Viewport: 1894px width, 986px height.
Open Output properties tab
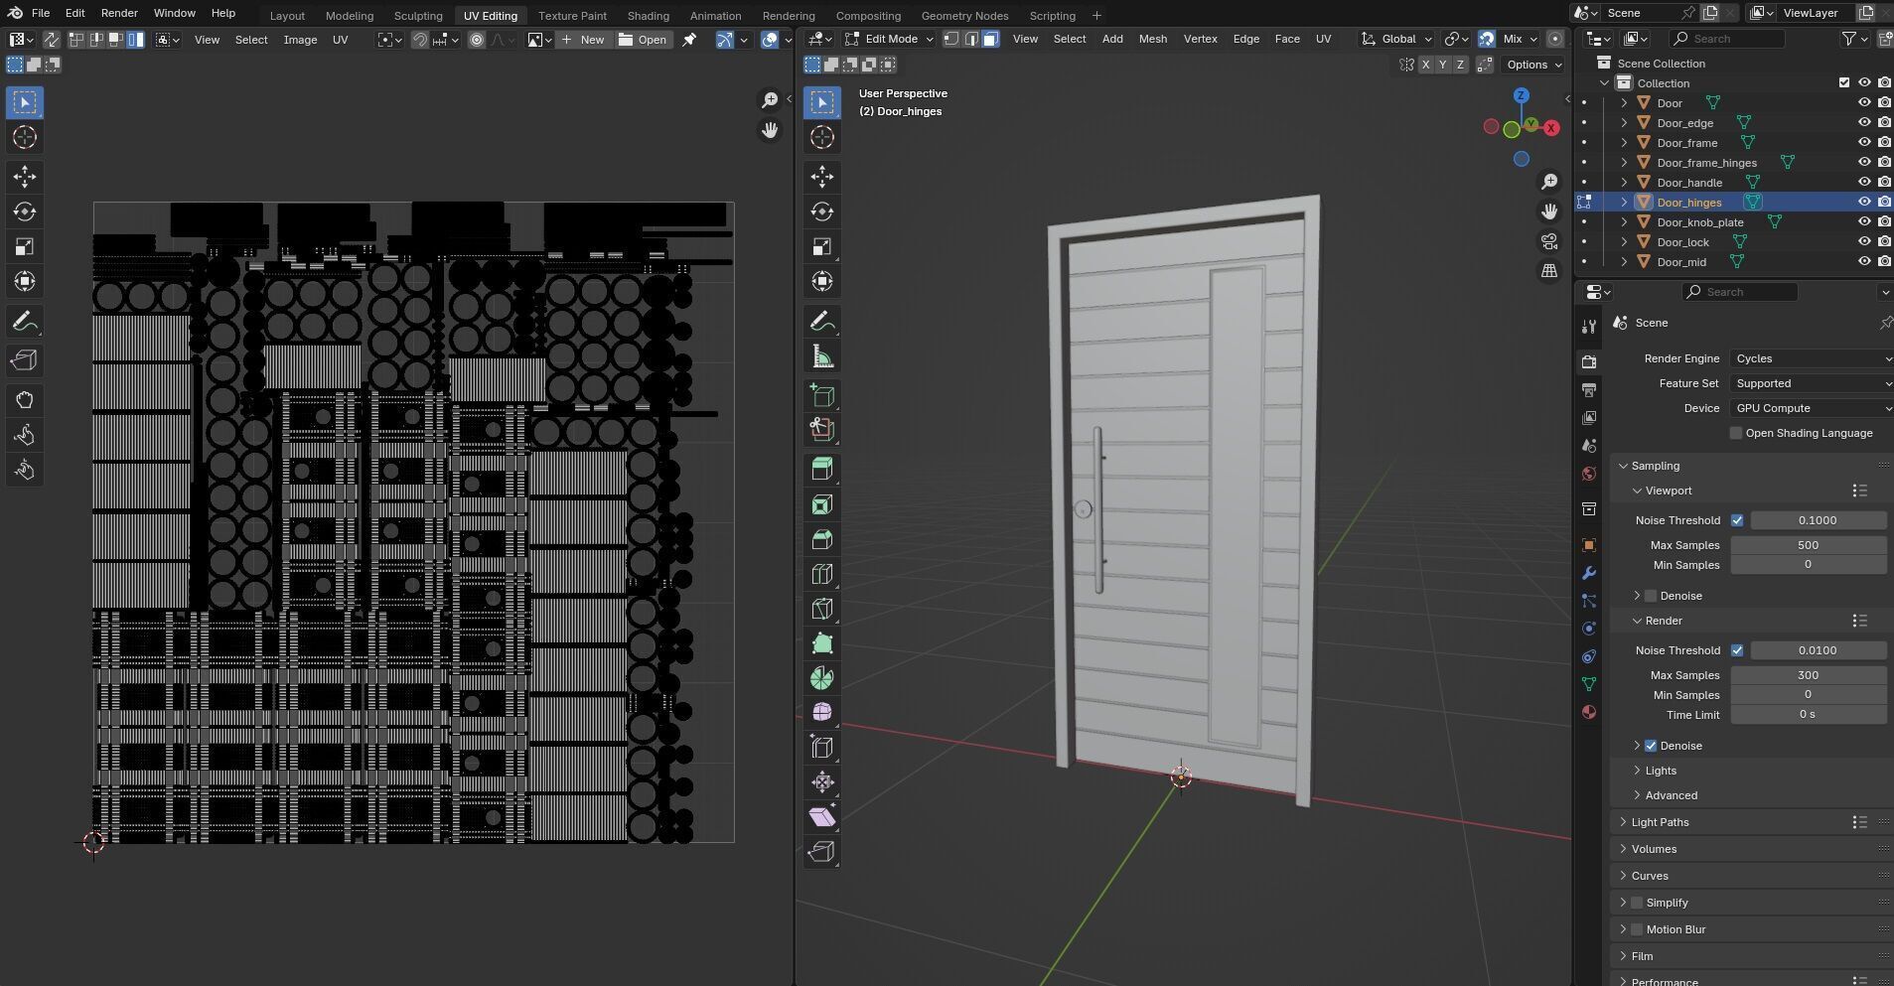[1589, 389]
